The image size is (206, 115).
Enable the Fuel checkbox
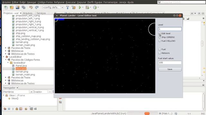pyautogui.click(x=160, y=49)
